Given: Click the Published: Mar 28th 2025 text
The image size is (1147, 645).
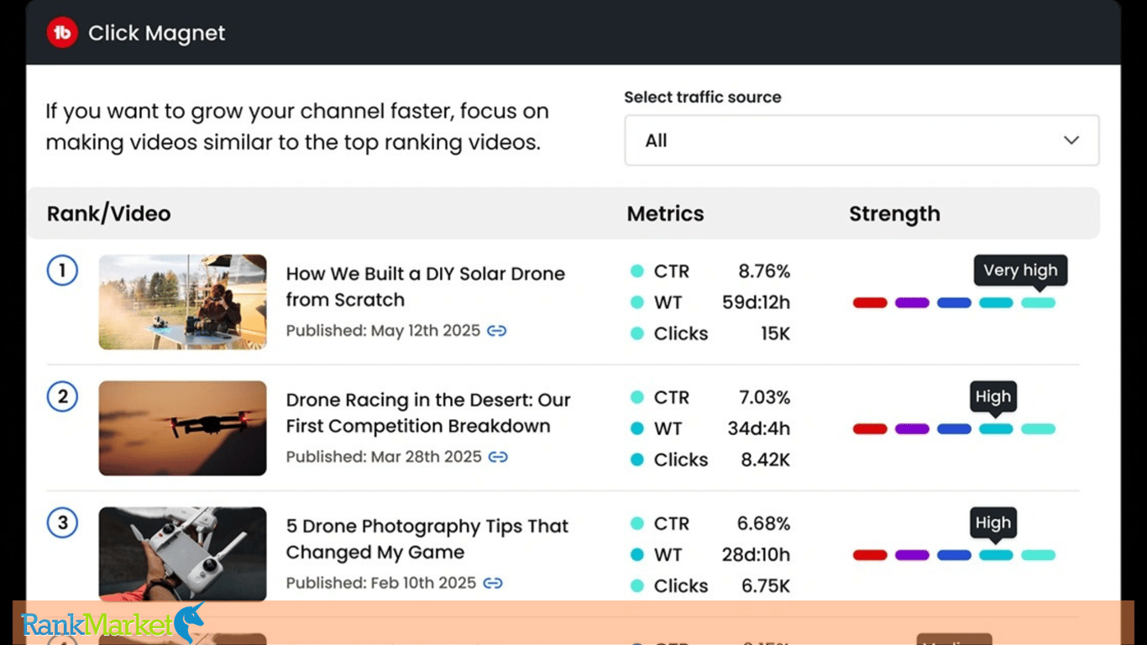Looking at the screenshot, I should pos(384,457).
